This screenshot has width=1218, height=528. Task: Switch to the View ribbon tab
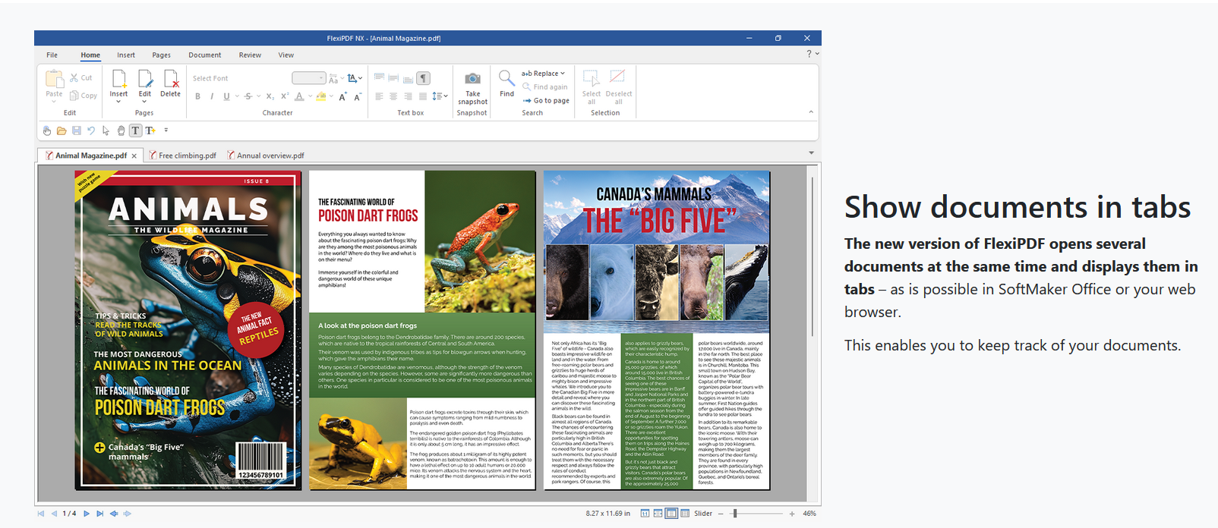tap(286, 55)
